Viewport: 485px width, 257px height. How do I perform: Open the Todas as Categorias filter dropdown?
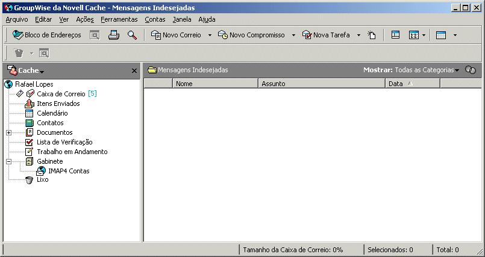click(427, 70)
